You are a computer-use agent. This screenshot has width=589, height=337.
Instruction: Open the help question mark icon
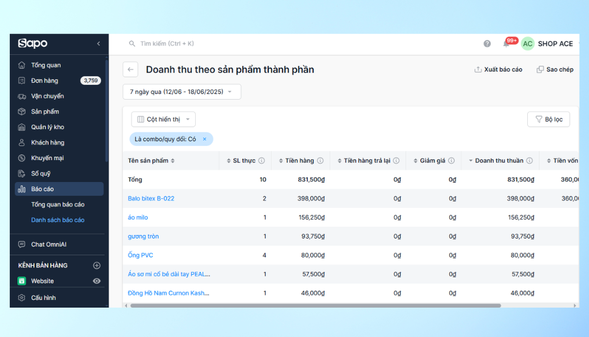(487, 44)
